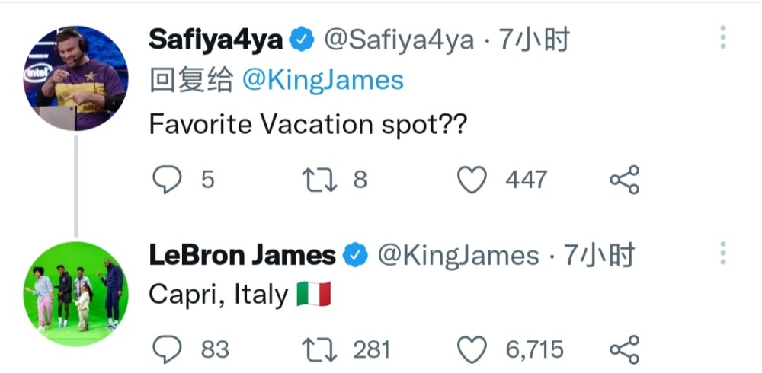Like LeBron James's tweet with 6,715 likes
Screen dimensions: 762x373
[x=472, y=349]
